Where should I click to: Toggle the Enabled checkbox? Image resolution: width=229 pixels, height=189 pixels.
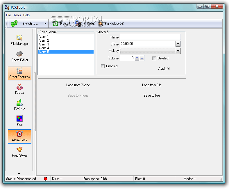click(103, 66)
